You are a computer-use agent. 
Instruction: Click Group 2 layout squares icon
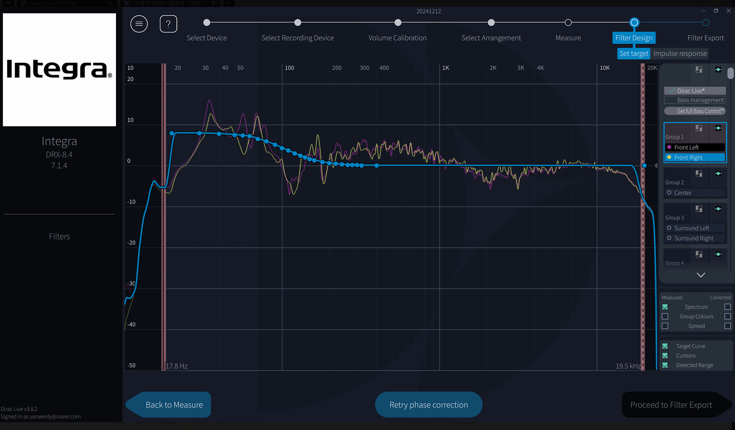pos(699,174)
